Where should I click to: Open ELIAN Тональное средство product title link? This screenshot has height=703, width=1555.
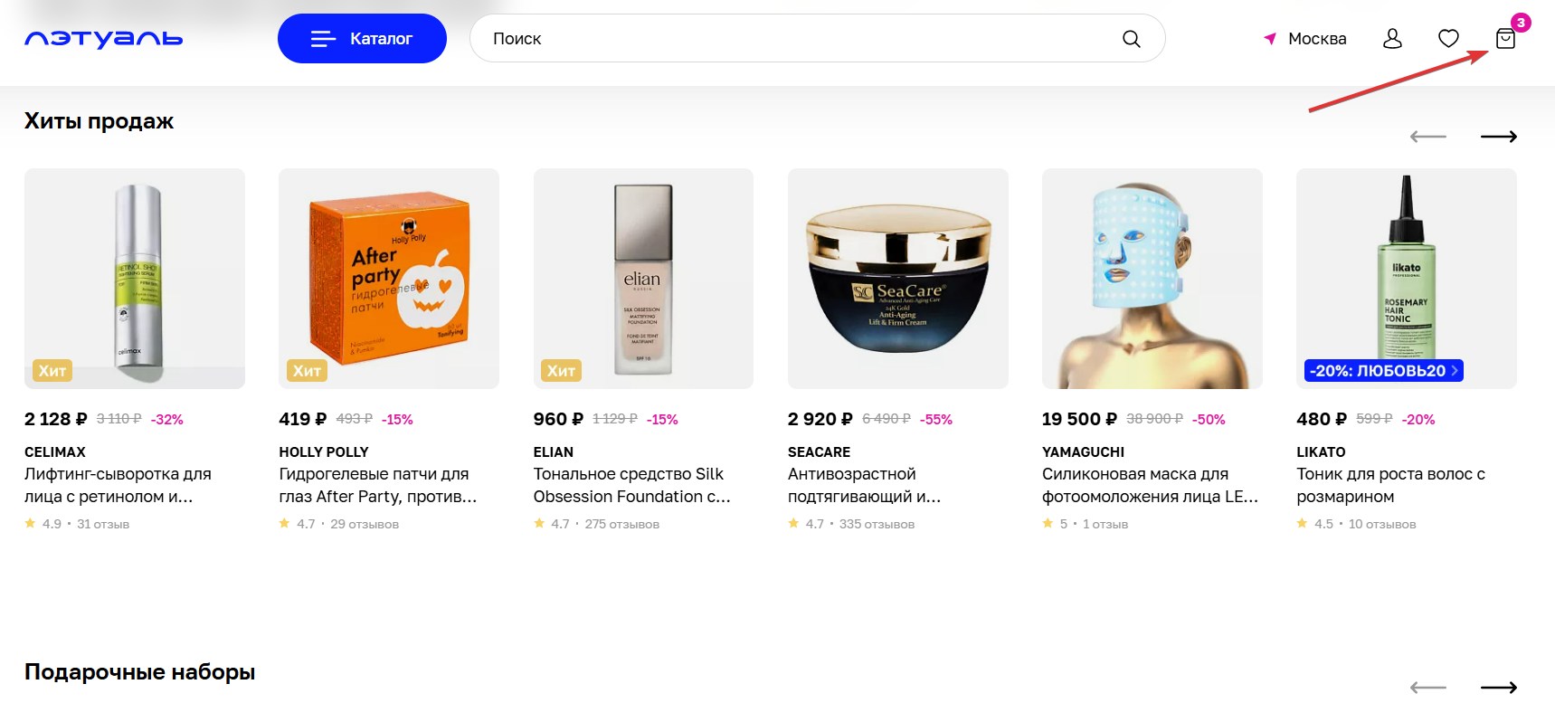(631, 485)
